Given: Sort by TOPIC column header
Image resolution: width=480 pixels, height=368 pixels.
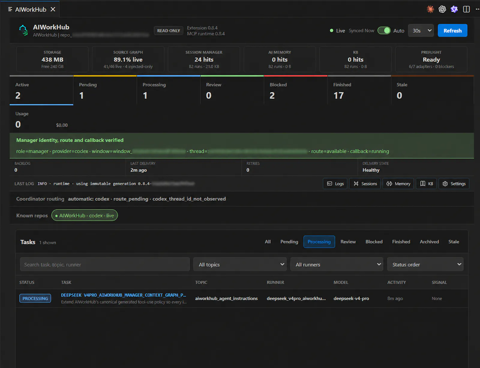Looking at the screenshot, I should click(201, 282).
